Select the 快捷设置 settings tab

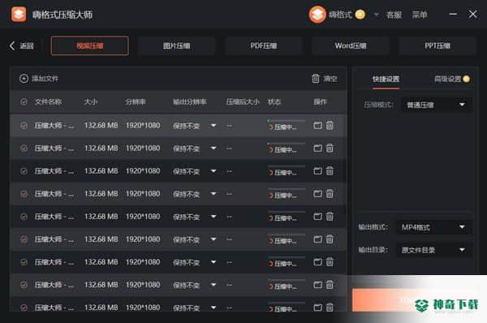pyautogui.click(x=386, y=79)
